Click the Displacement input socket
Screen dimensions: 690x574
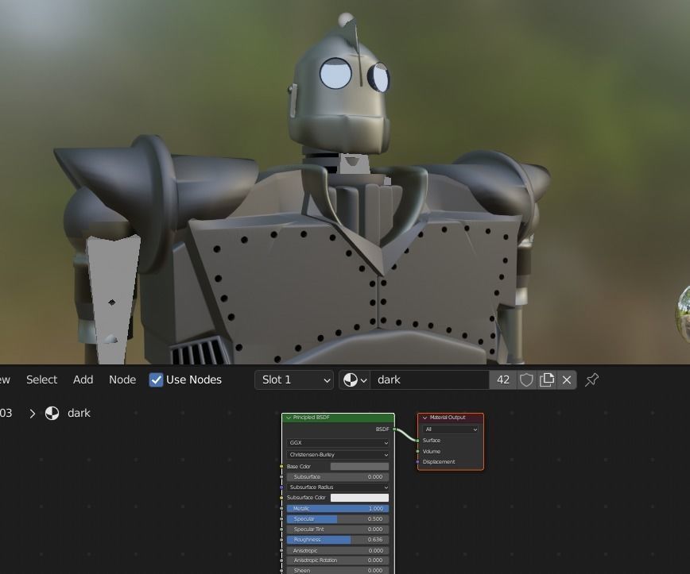(417, 462)
